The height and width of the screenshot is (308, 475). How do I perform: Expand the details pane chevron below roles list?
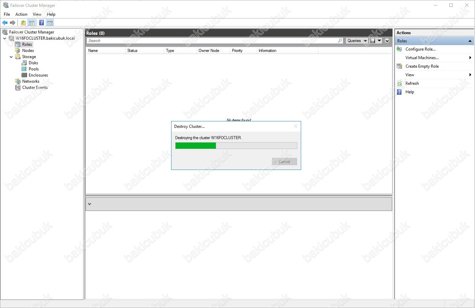tap(90, 204)
